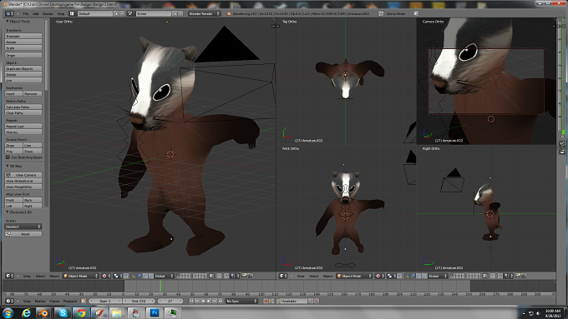Collapse the Object Tools panel

tap(7, 22)
